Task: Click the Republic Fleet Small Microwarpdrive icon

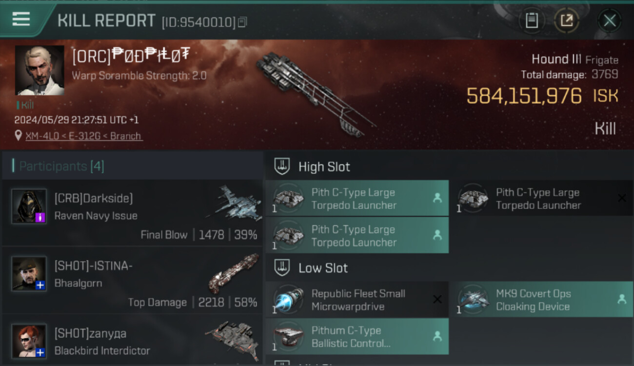Action: [289, 300]
